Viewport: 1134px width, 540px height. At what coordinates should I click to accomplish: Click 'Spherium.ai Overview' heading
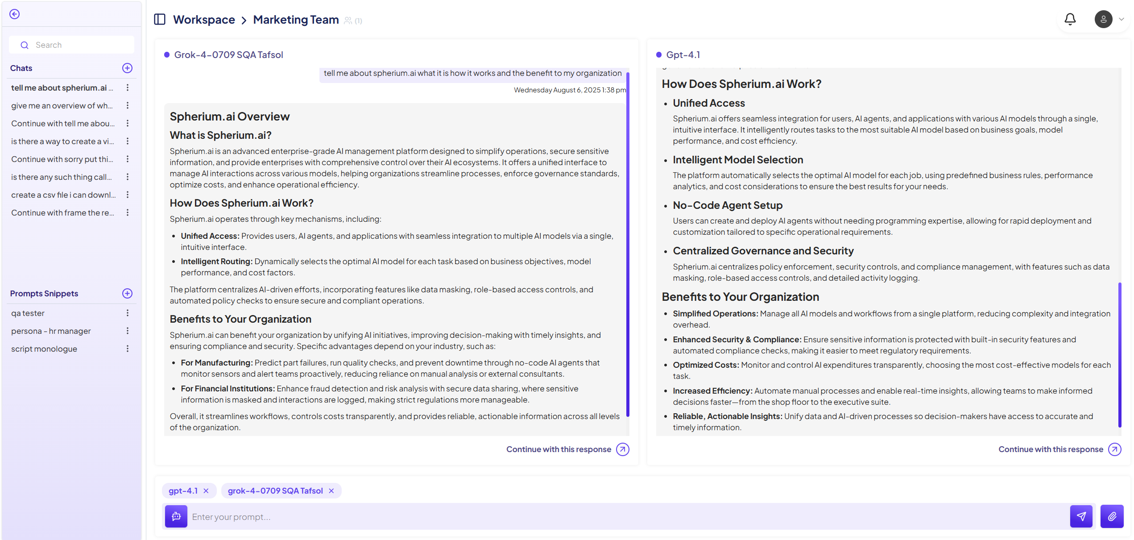tap(230, 116)
